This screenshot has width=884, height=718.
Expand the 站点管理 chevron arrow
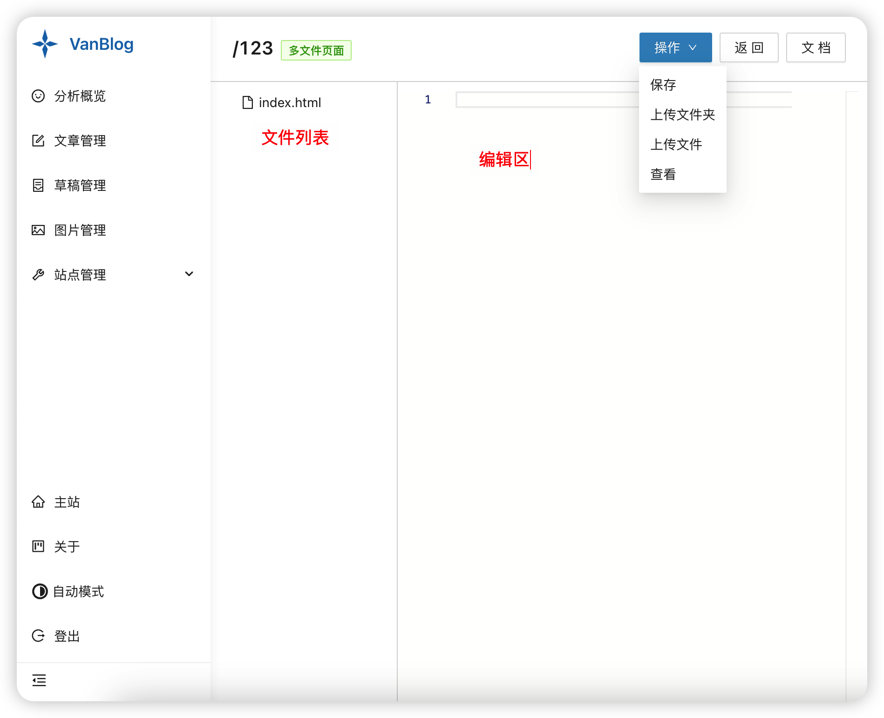click(189, 274)
